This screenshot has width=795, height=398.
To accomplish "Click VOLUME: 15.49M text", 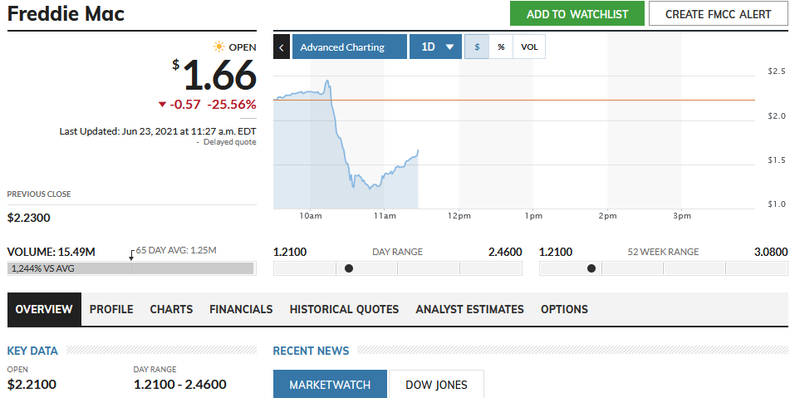I will pyautogui.click(x=52, y=252).
